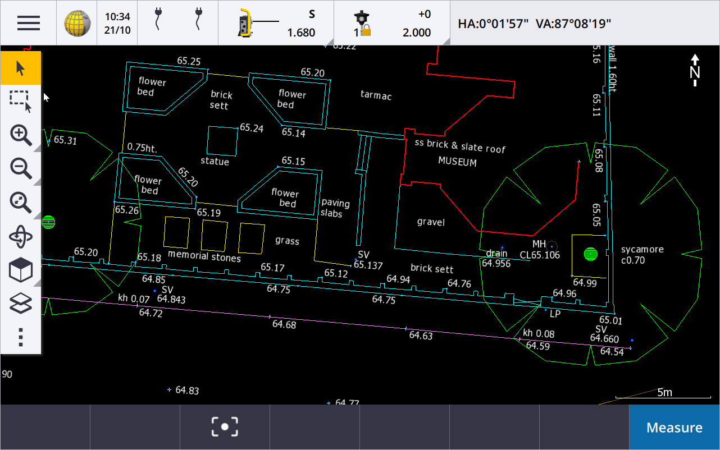Click the 65.31 spot level
The image size is (720, 450).
[65, 140]
